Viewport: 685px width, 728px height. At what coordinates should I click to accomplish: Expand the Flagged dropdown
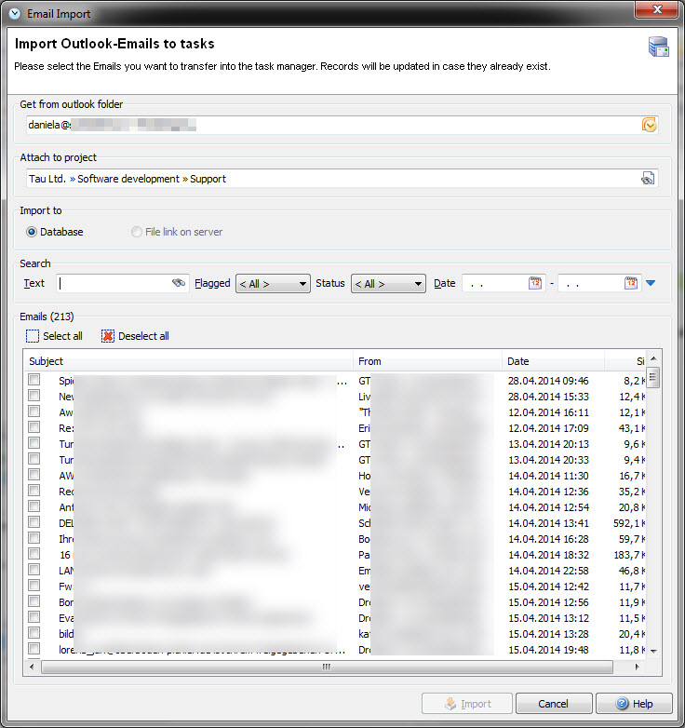[x=273, y=284]
